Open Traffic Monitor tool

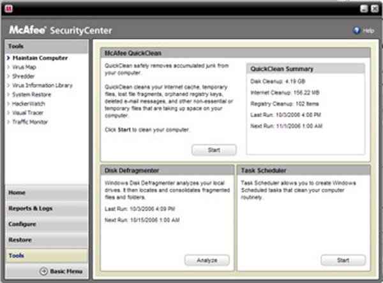click(x=30, y=122)
